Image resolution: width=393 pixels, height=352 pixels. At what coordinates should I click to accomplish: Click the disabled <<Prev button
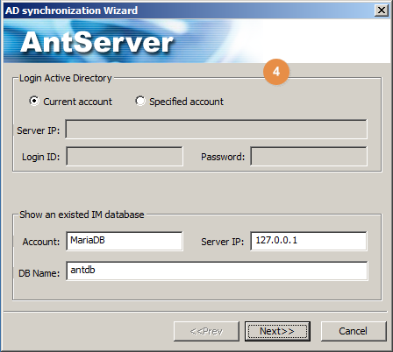click(206, 331)
